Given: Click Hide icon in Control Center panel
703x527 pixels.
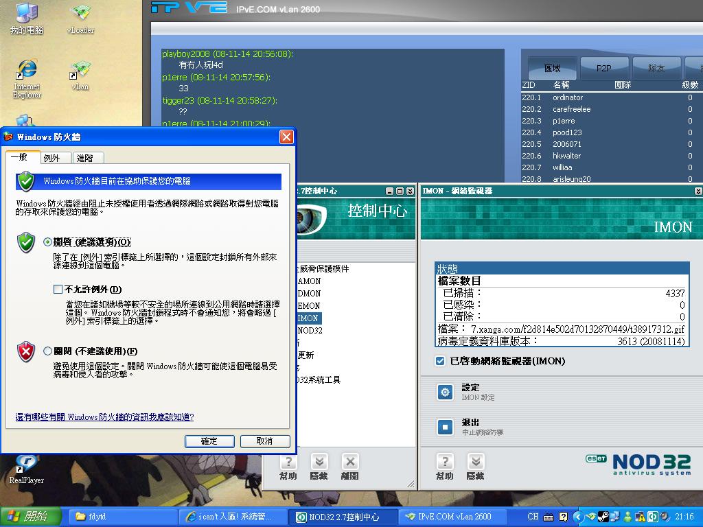Looking at the screenshot, I should click(x=319, y=462).
